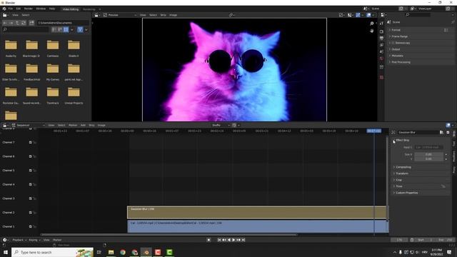The image size is (457, 257).
Task: Toggle Channel 3 mute checkbox
Action: click(30, 198)
